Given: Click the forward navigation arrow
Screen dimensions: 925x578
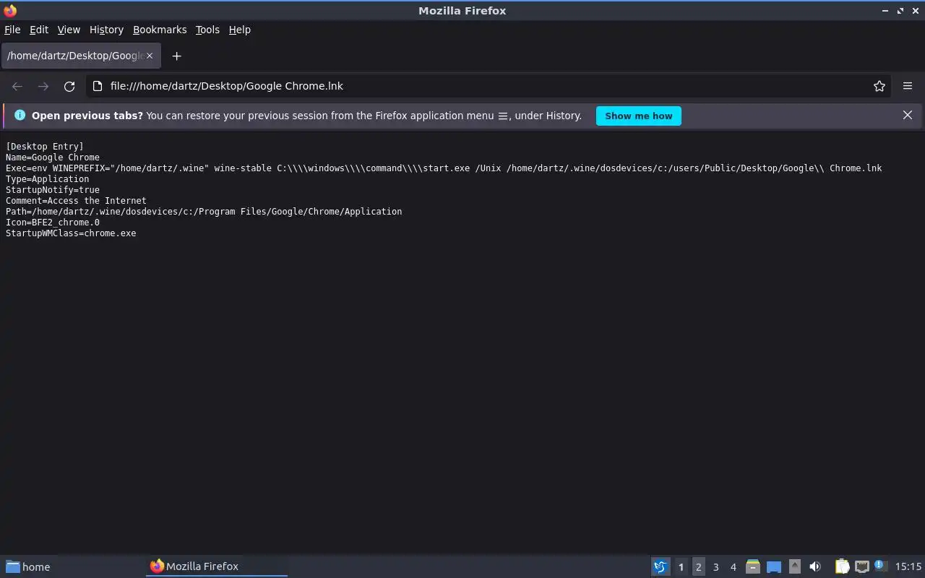Looking at the screenshot, I should tap(43, 86).
